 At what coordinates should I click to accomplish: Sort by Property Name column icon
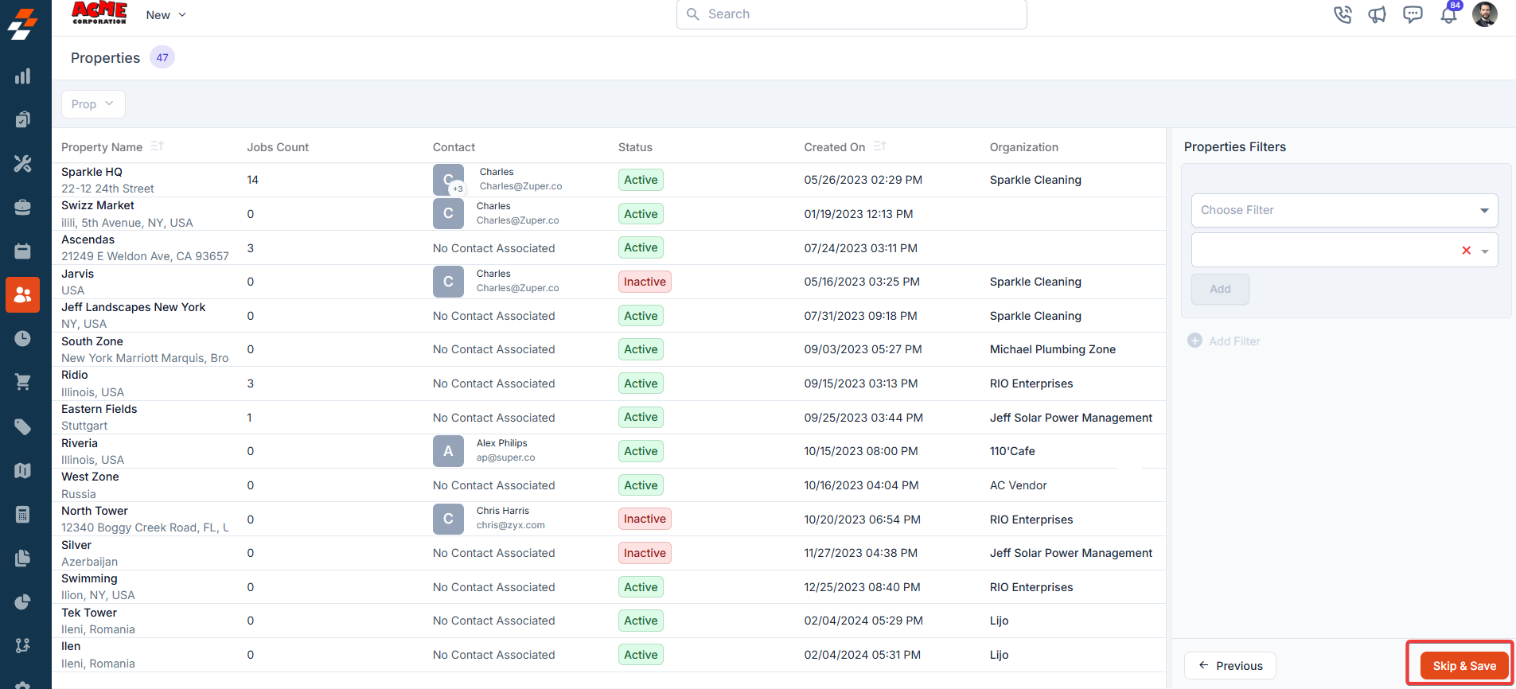(158, 146)
